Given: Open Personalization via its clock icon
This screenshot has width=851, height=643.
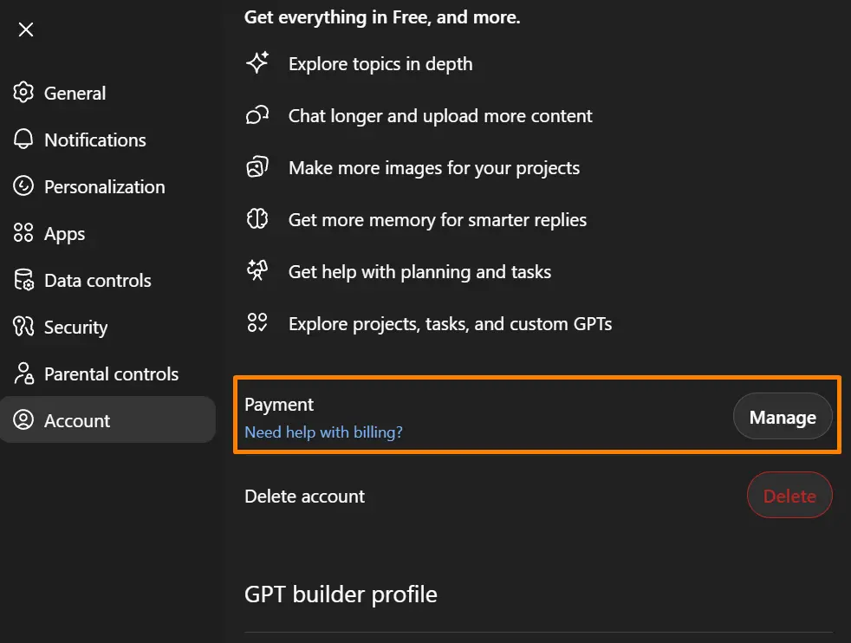Looking at the screenshot, I should click(24, 186).
